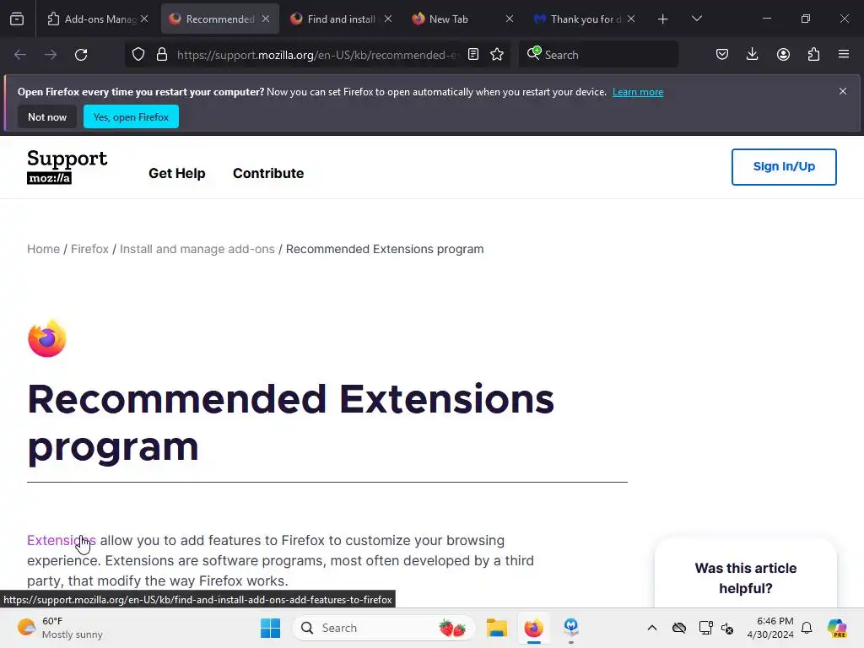Open the Windows Start menu
Image resolution: width=864 pixels, height=648 pixels.
(x=270, y=628)
